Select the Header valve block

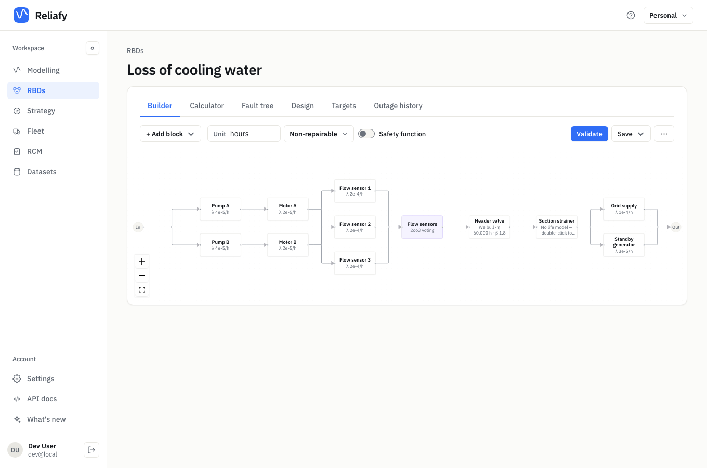[489, 227]
